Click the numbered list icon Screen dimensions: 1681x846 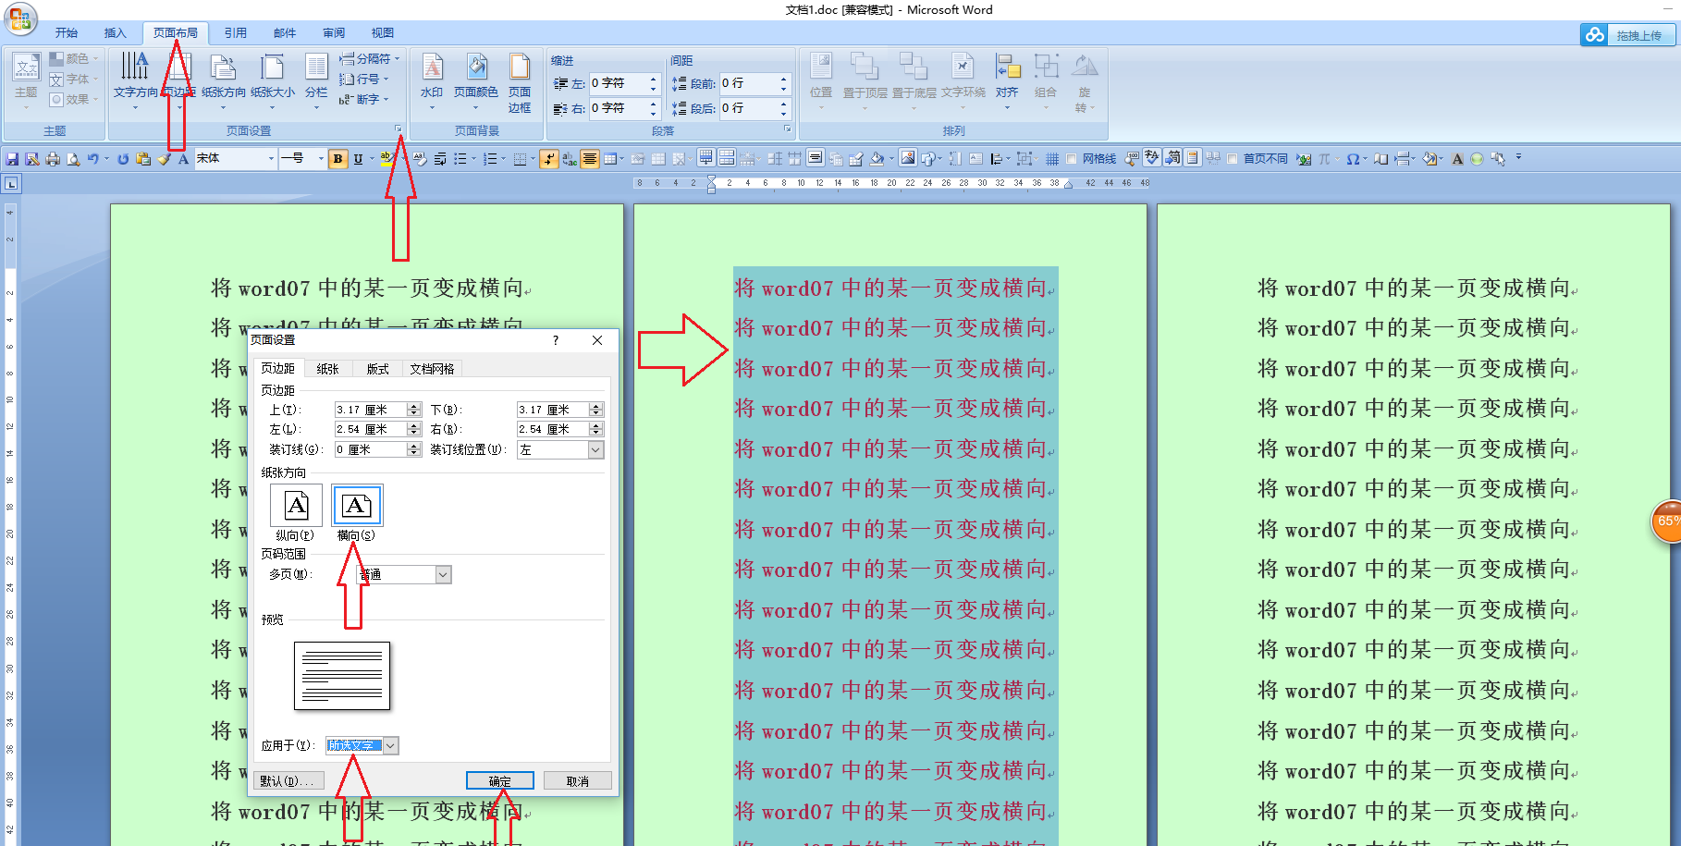pos(490,159)
